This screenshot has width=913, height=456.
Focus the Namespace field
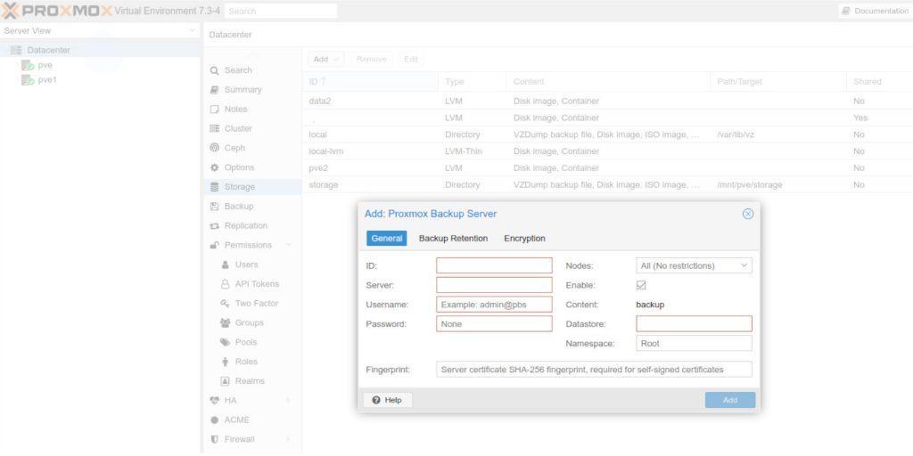(x=694, y=343)
